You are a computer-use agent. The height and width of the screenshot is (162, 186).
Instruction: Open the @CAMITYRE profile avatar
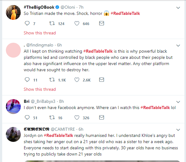click(13, 134)
